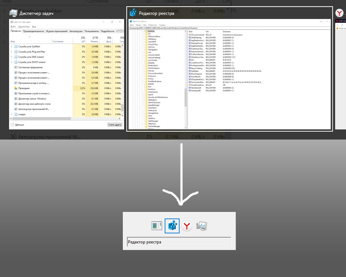Open the Автозагрузка tab
Image resolution: width=346 pixels, height=277 pixels.
[76, 31]
